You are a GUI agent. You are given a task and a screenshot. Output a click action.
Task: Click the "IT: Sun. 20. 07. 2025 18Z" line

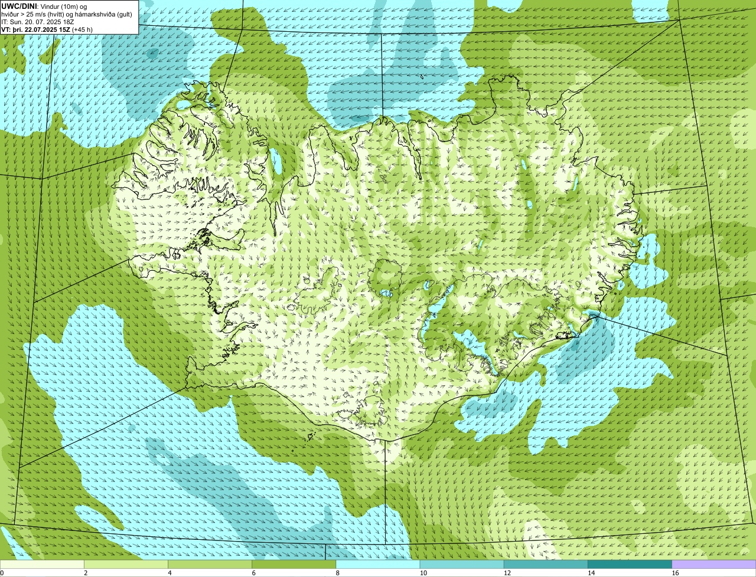coord(38,21)
